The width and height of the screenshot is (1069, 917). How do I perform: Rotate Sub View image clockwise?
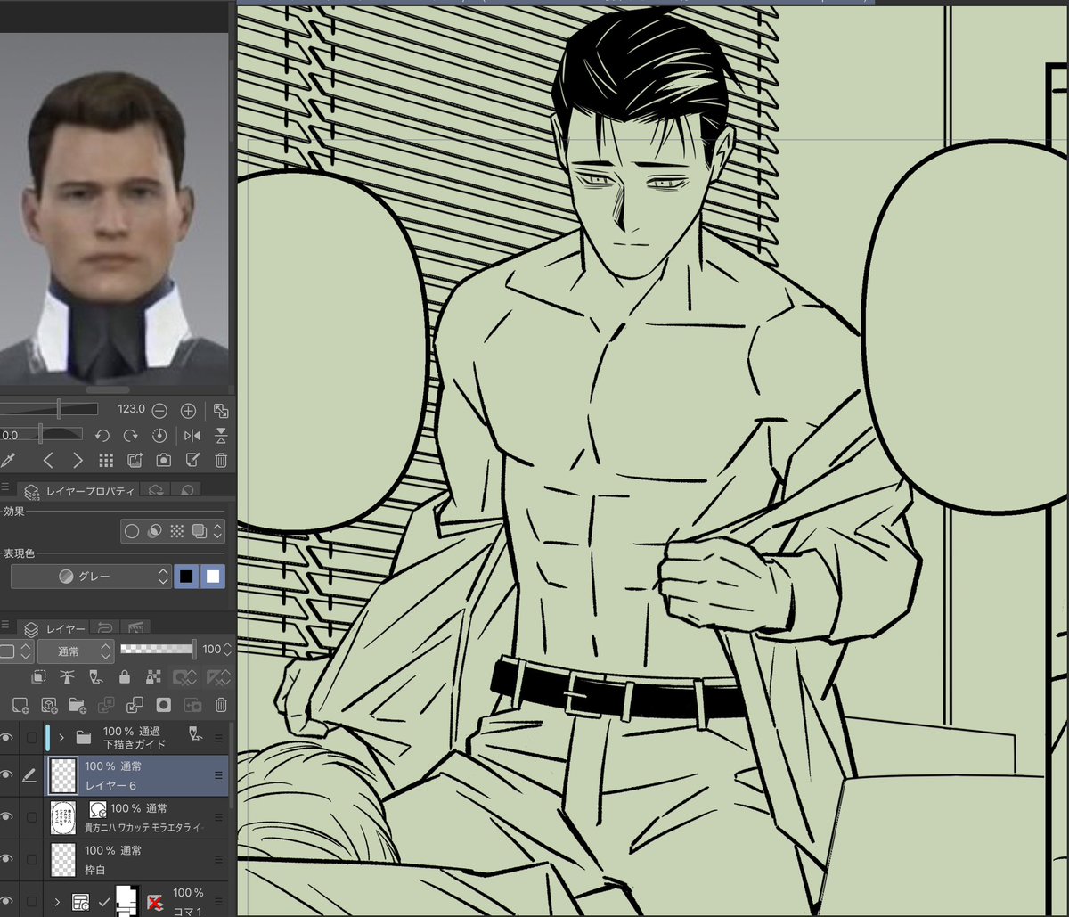pyautogui.click(x=131, y=436)
